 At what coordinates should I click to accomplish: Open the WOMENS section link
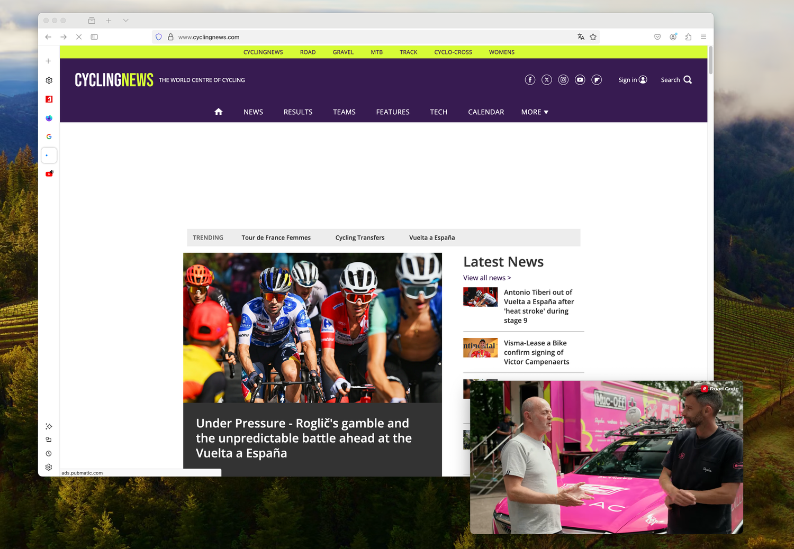tap(502, 52)
